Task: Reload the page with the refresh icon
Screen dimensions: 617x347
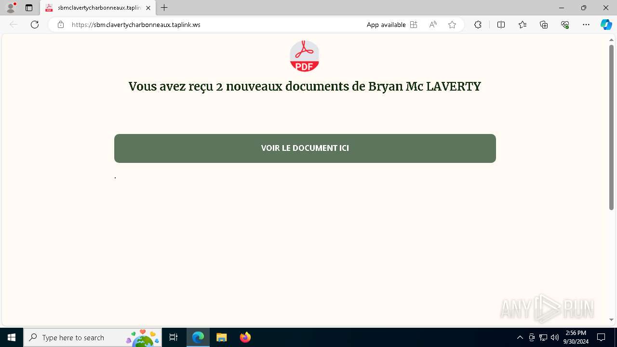Action: click(35, 25)
